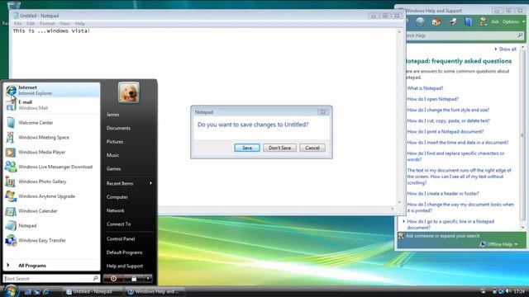Click the Help forward navigation button
Image resolution: width=529 pixels, height=297 pixels.
[x=420, y=22]
